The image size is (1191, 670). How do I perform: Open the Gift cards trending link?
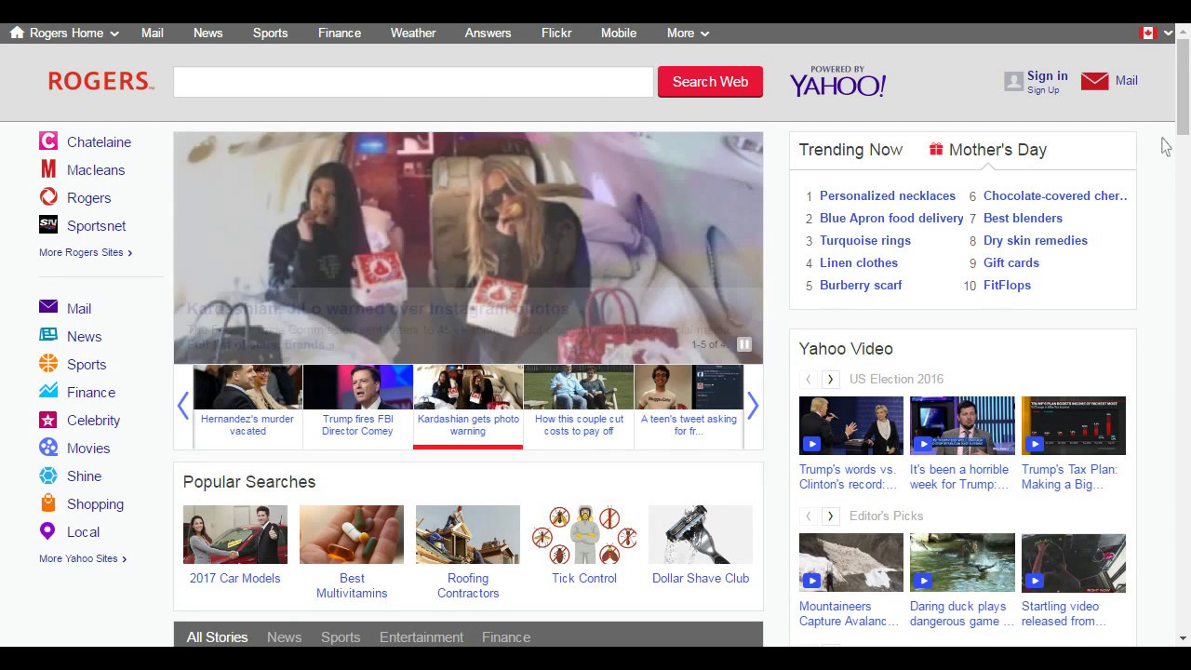coord(1011,262)
